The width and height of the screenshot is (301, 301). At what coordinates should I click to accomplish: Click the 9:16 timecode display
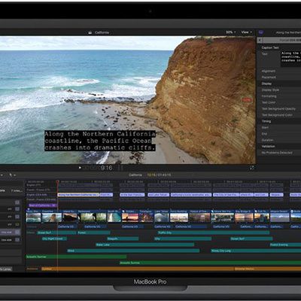coord(106,168)
